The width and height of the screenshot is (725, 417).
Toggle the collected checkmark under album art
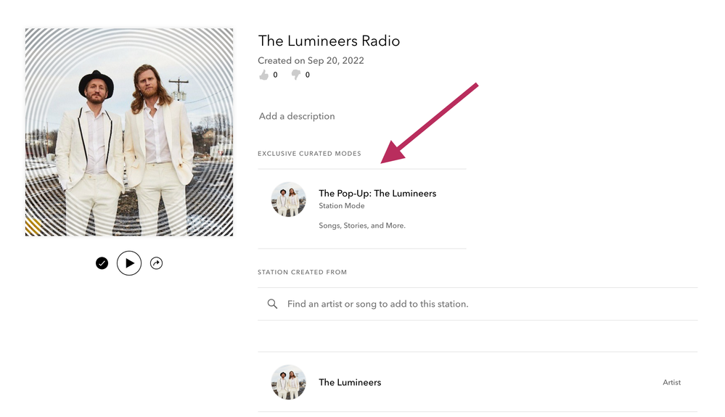tap(102, 263)
